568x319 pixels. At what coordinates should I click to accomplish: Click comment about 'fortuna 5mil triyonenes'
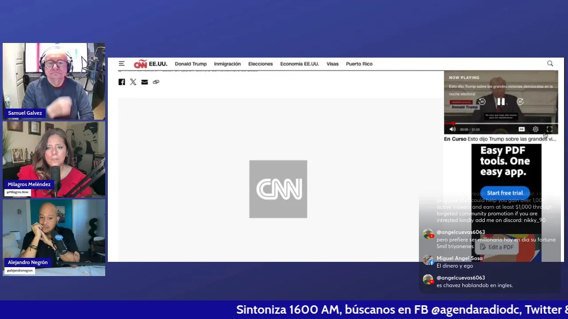coord(496,243)
